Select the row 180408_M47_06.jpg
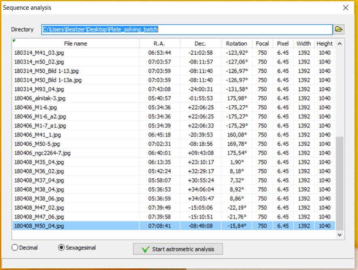Screen dimensions: 358x270 174,217
